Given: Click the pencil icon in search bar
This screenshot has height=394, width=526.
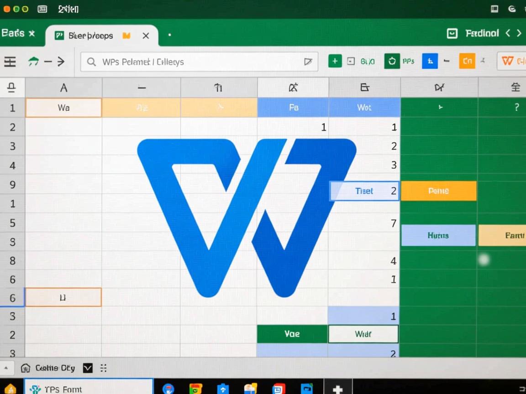Looking at the screenshot, I should (308, 62).
